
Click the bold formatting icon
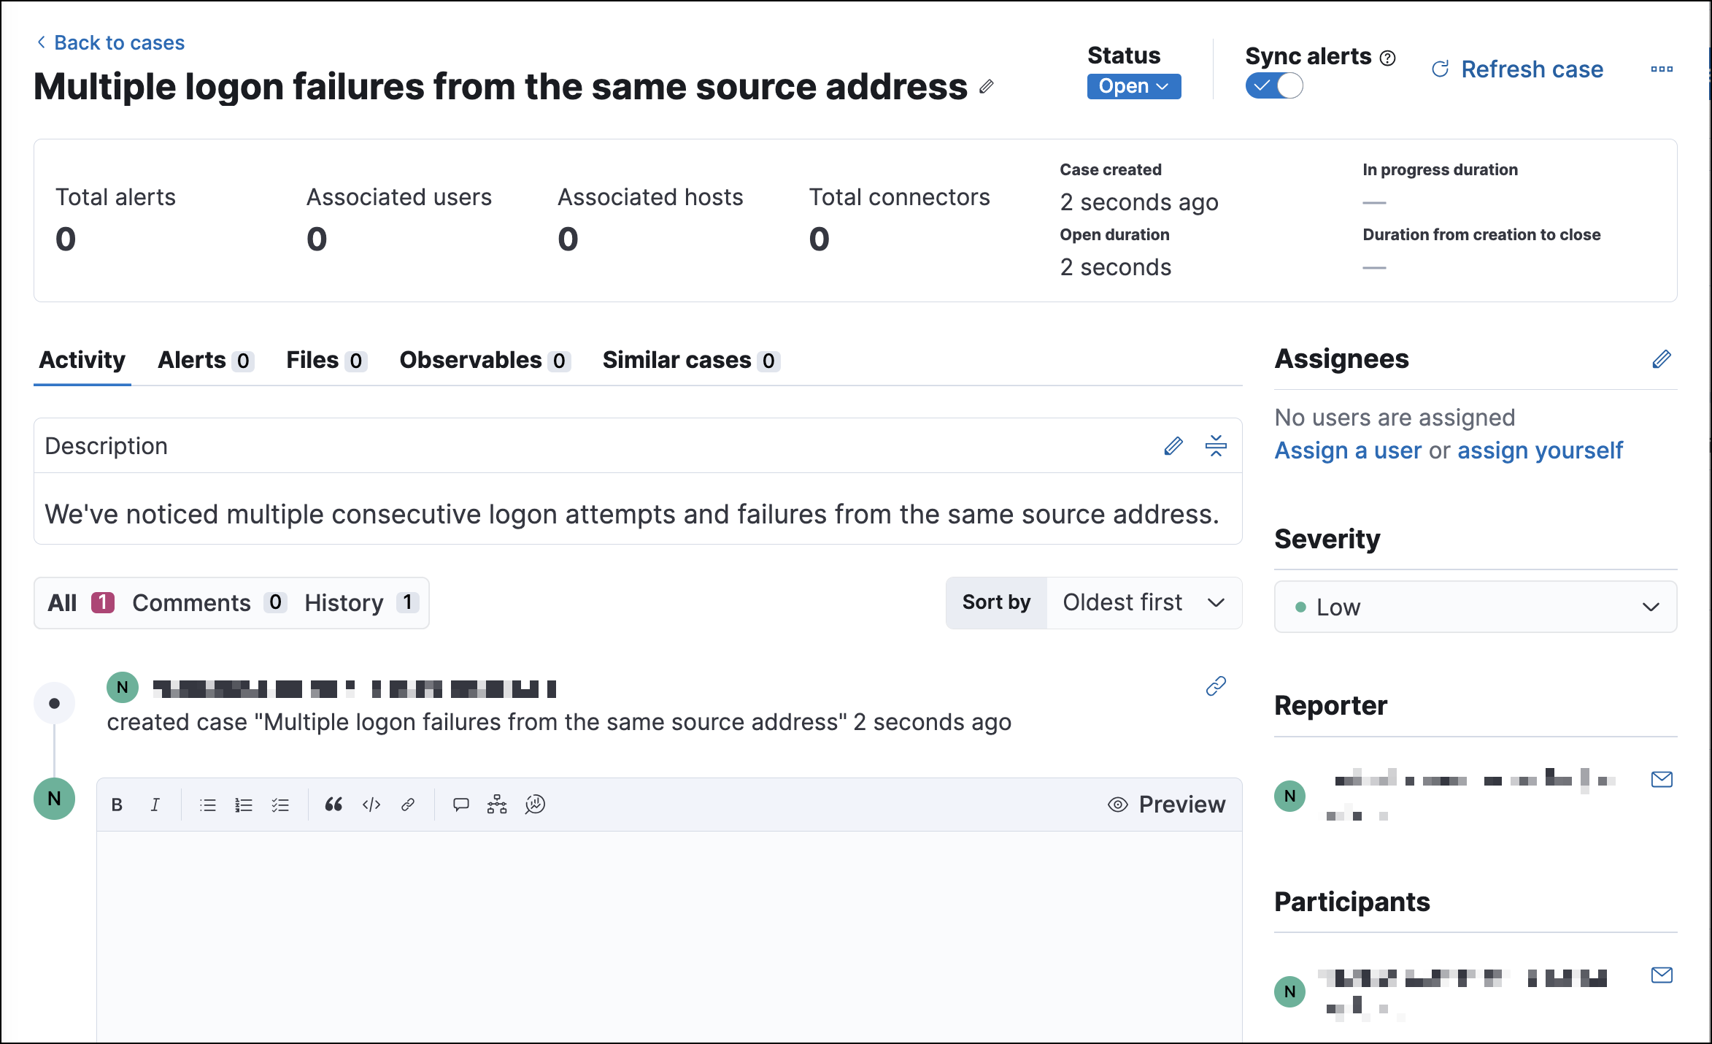click(117, 805)
